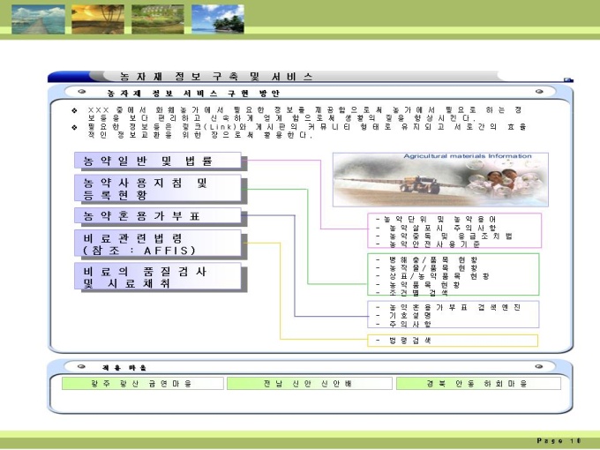This screenshot has height=450, width=600.
Task: Click right rivet icon on 구현 방안 header
Action: pyautogui.click(x=539, y=92)
